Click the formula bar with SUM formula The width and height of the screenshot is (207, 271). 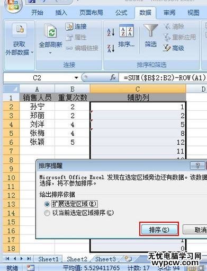pyautogui.click(x=163, y=77)
